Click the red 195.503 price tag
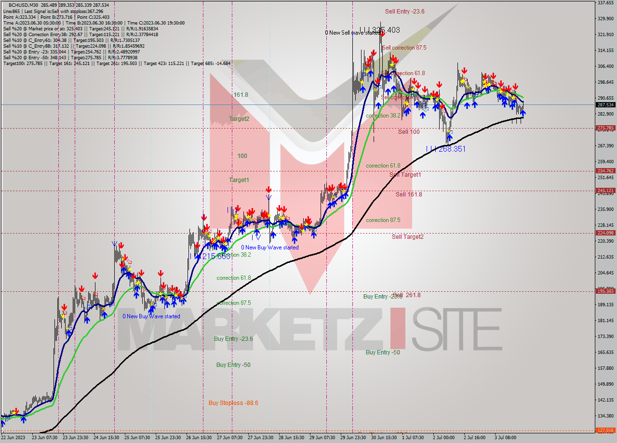 [x=605, y=291]
